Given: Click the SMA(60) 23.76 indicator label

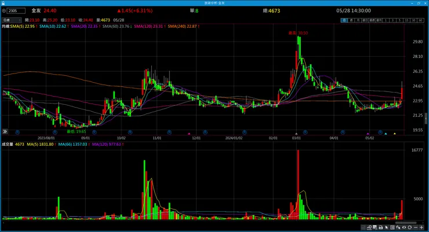Looking at the screenshot, I should point(117,26).
